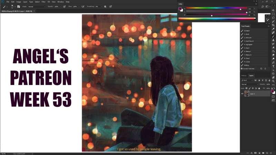
Task: Open the File menu
Action: coord(8,2)
